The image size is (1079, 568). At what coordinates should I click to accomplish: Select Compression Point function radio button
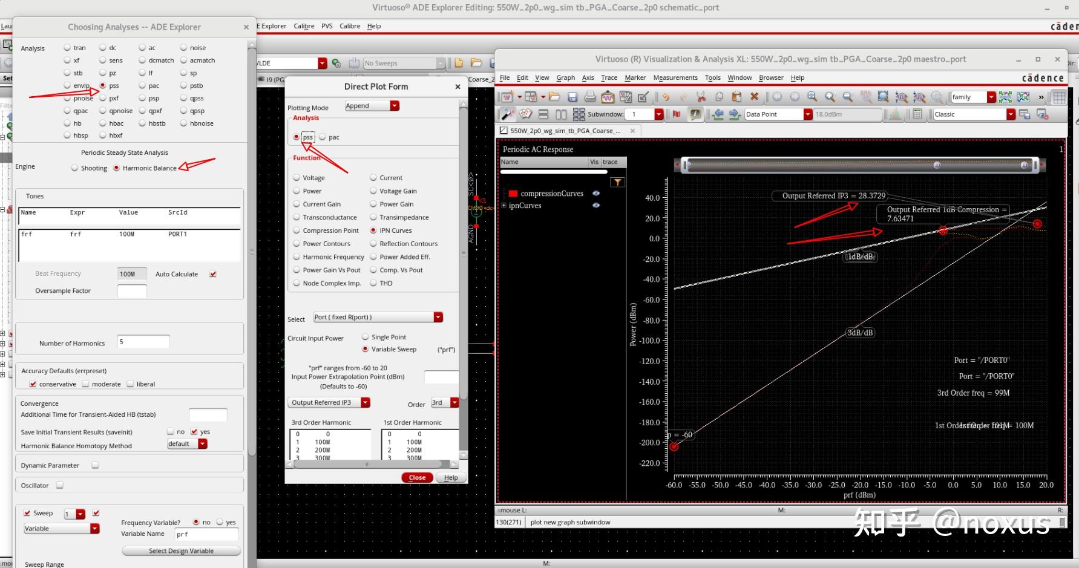pyautogui.click(x=297, y=230)
